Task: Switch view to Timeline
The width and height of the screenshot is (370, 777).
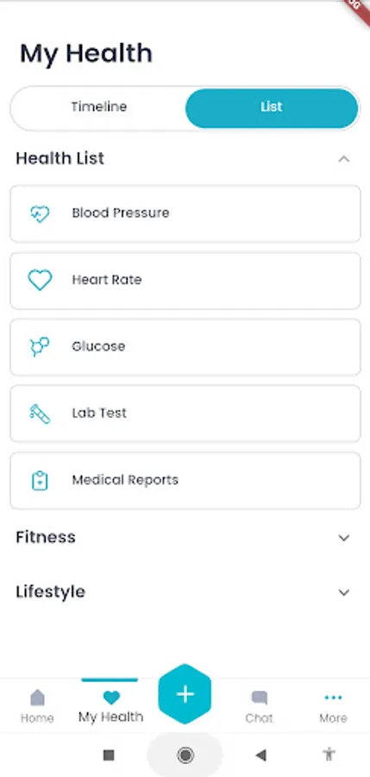Action: [98, 108]
